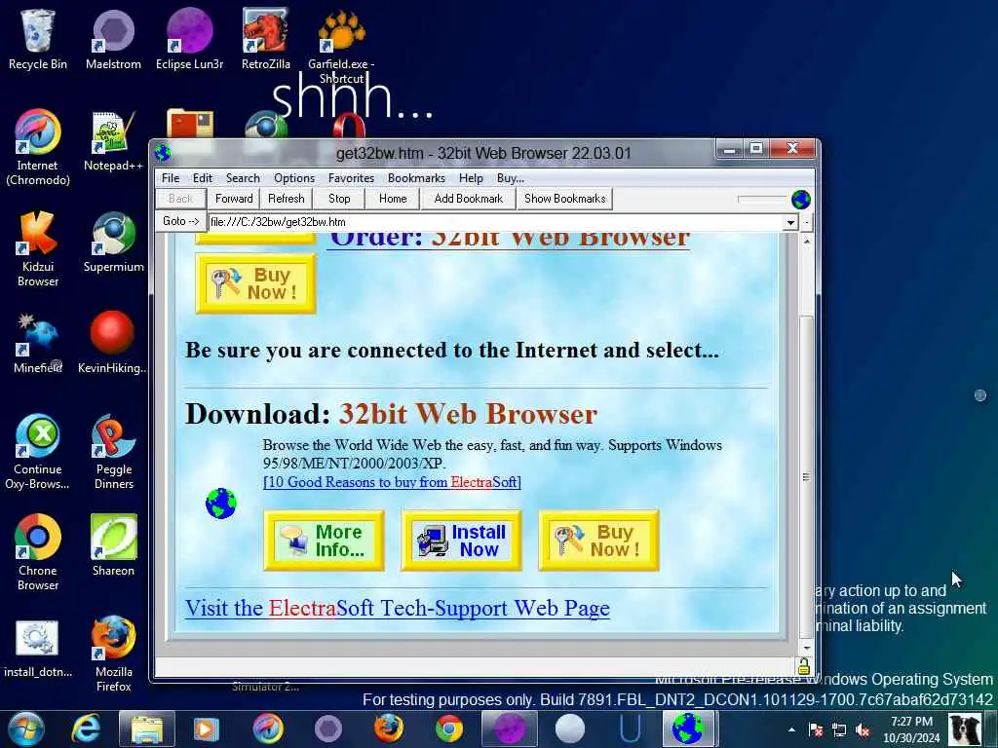Open the Favorites menu
The image size is (998, 748).
point(351,178)
